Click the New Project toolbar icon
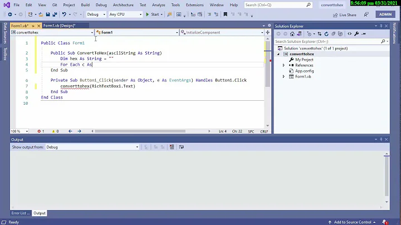 pos(30,14)
